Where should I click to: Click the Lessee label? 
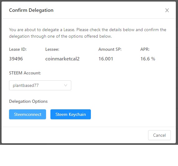52,49
